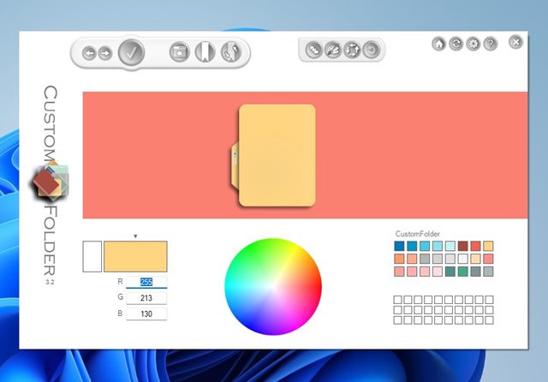548x382 pixels.
Task: Click the yellow folder preview image
Action: point(274,155)
